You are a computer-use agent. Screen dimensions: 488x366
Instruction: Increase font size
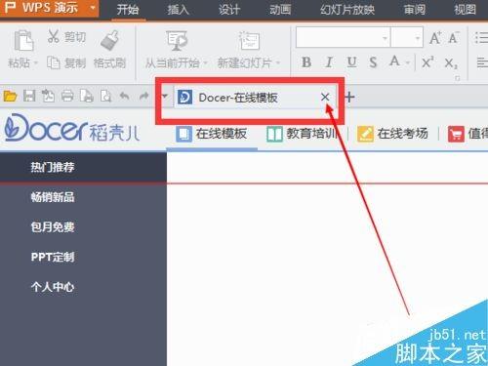(435, 38)
